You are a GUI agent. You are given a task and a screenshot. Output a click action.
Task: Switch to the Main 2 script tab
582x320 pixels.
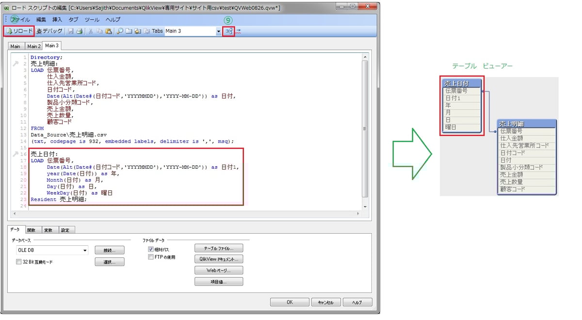(33, 45)
